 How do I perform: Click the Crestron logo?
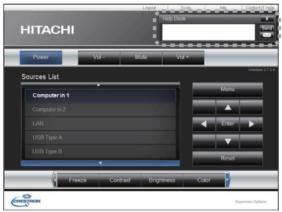coord(26,201)
